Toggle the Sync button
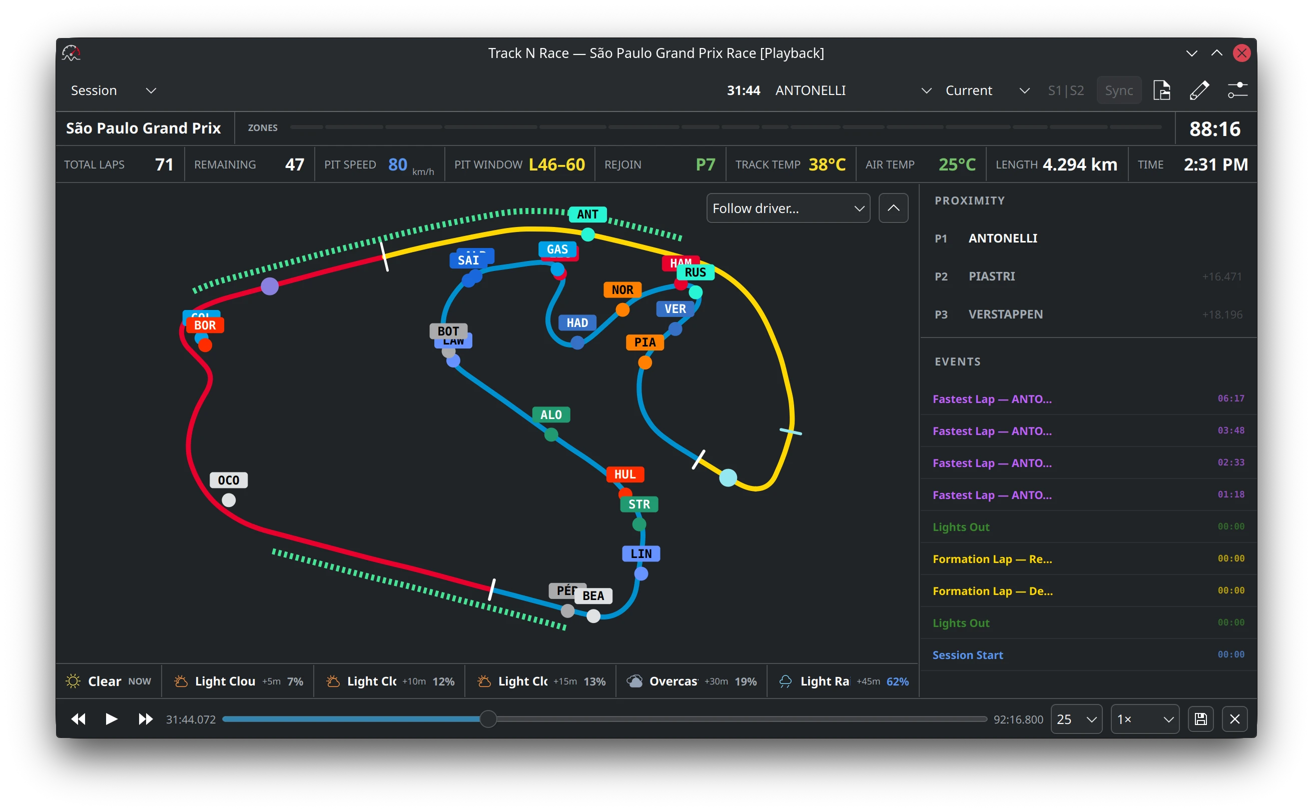The image size is (1313, 812). pyautogui.click(x=1118, y=90)
